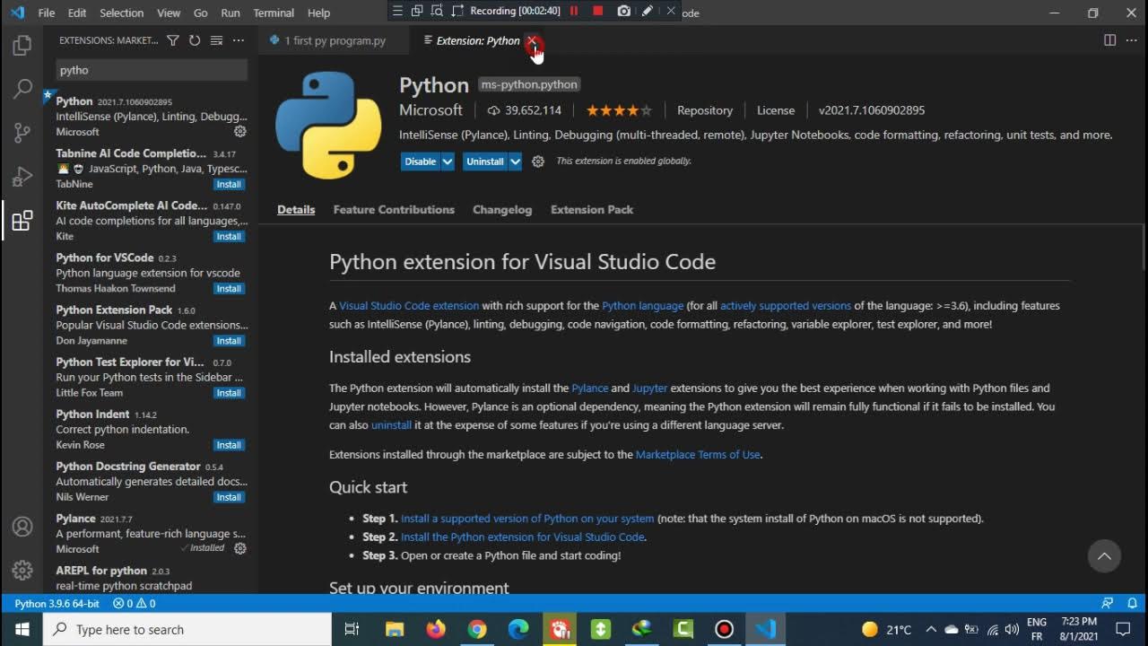
Task: Click the Microsoft publisher link
Action: point(430,110)
